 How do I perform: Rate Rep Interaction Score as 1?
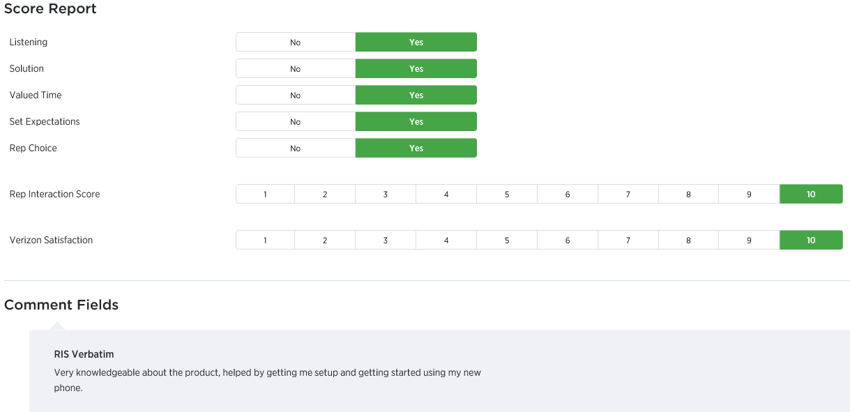266,194
